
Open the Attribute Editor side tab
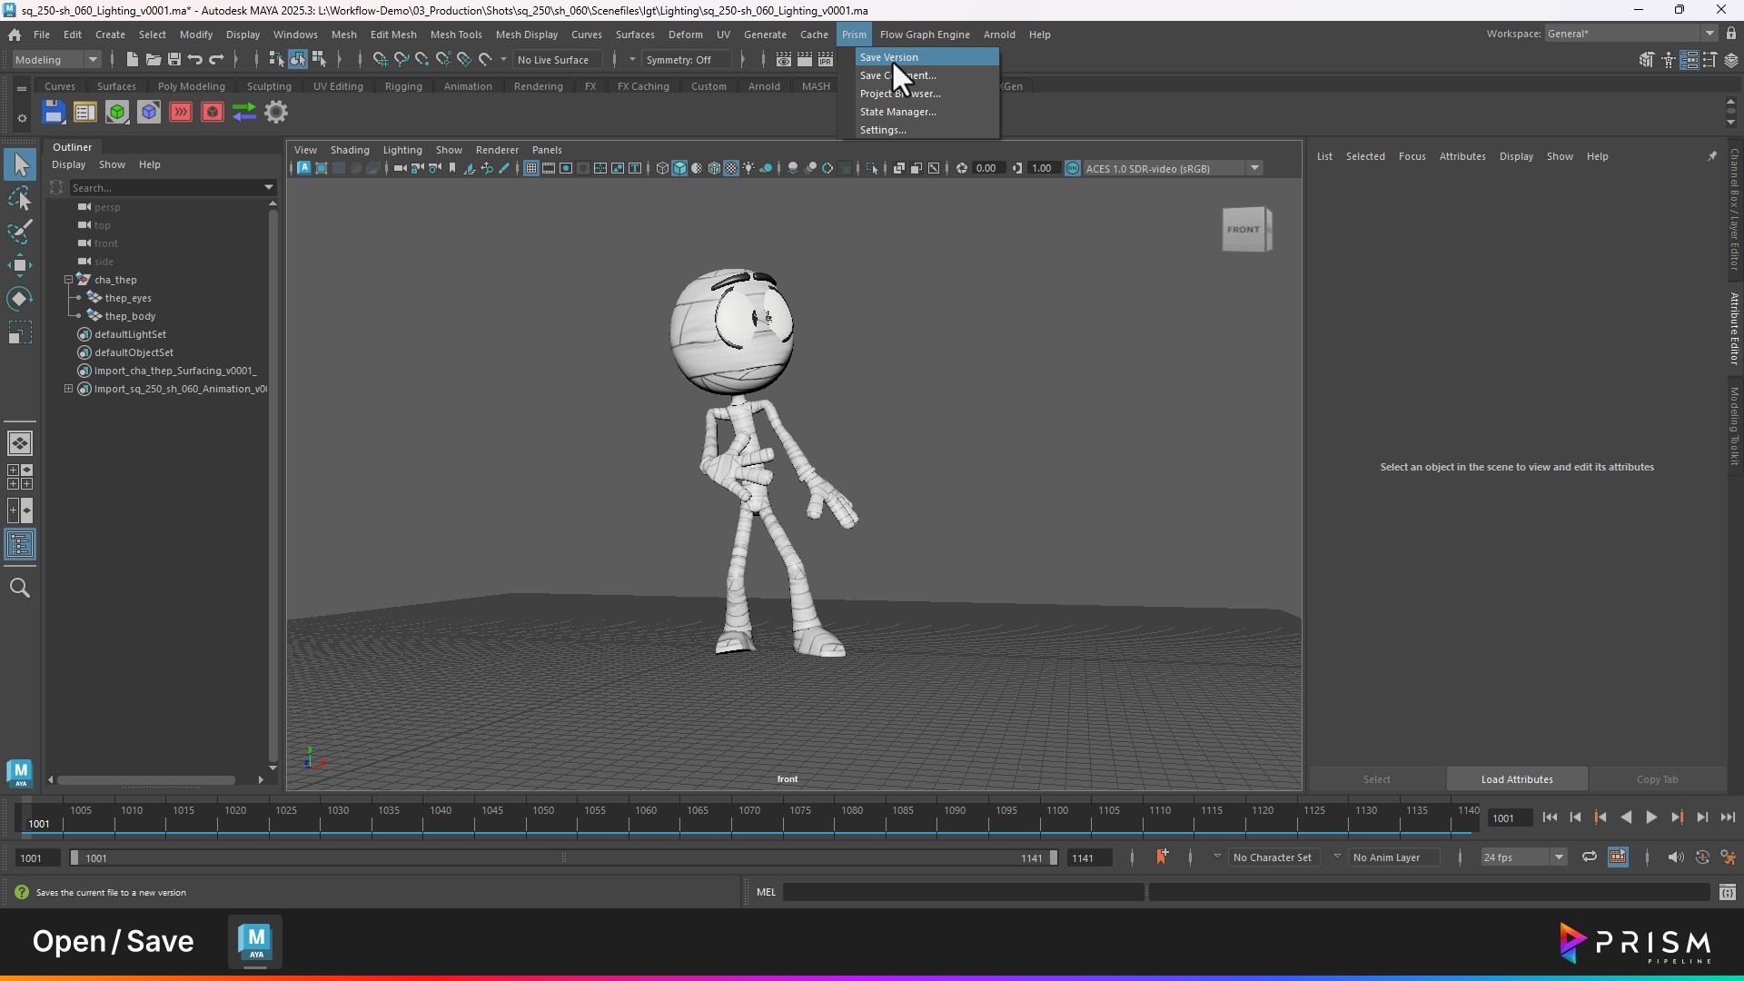(1734, 329)
